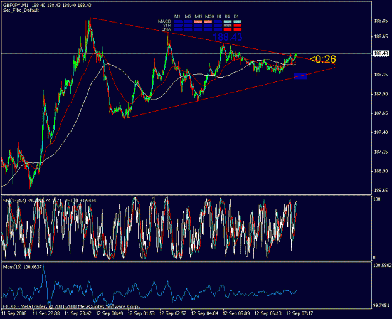Select the Set_Fibo_Default label

(x=21, y=11)
